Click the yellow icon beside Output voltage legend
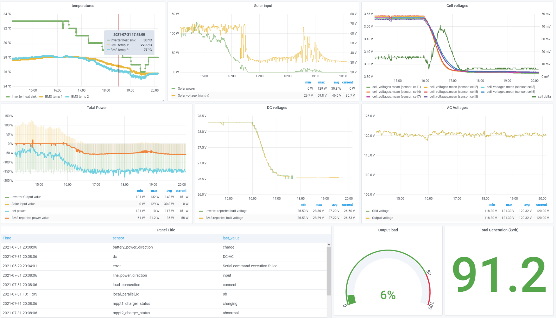This screenshot has height=318, width=556. point(368,218)
